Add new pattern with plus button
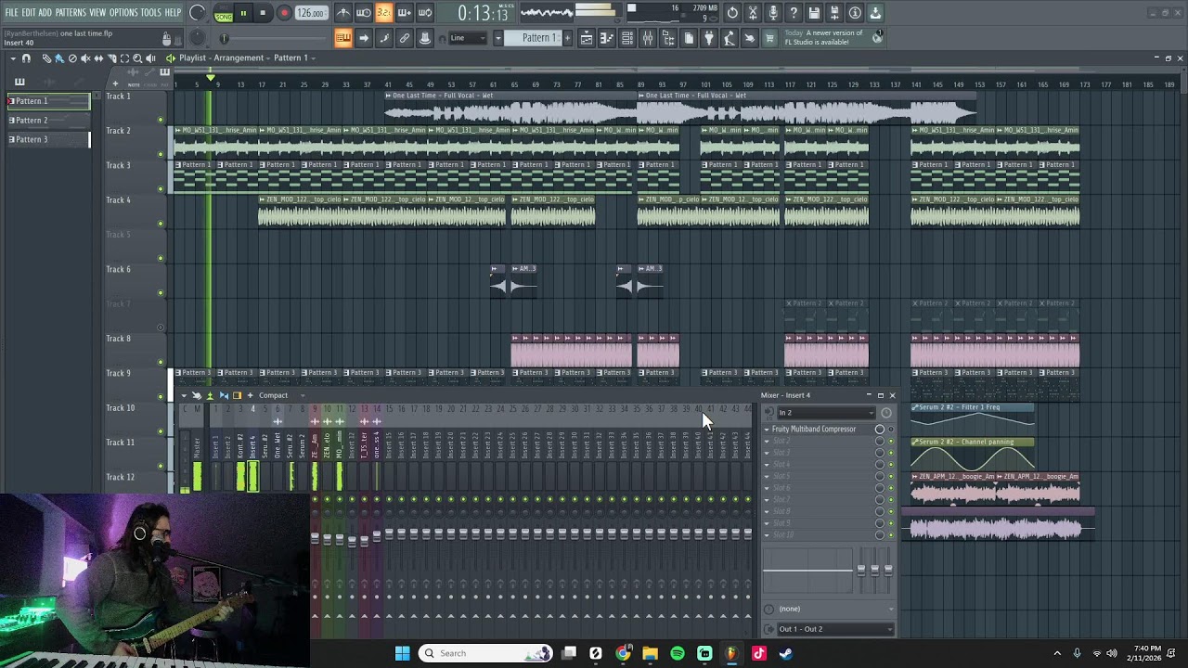Screen dimensions: 1188x668 [566, 38]
